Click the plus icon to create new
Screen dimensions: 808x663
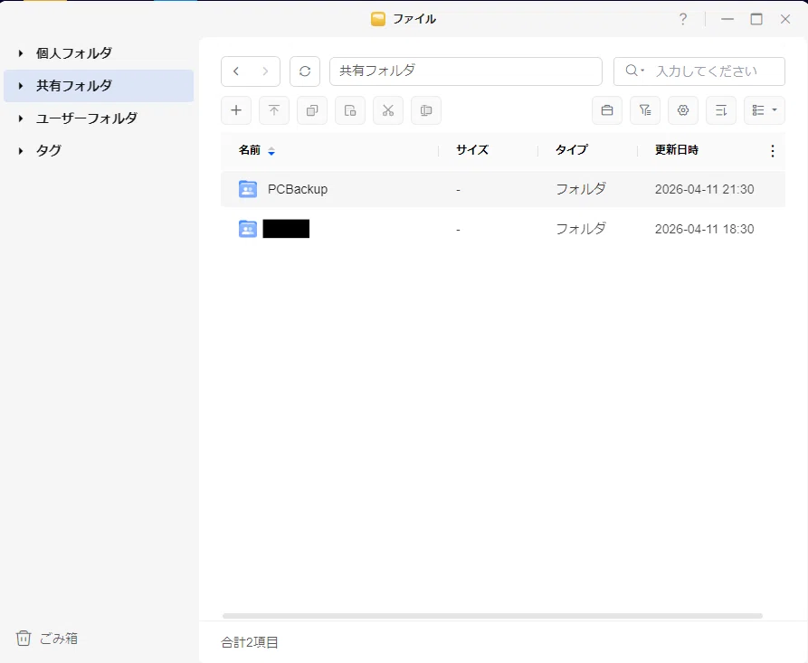pyautogui.click(x=236, y=110)
